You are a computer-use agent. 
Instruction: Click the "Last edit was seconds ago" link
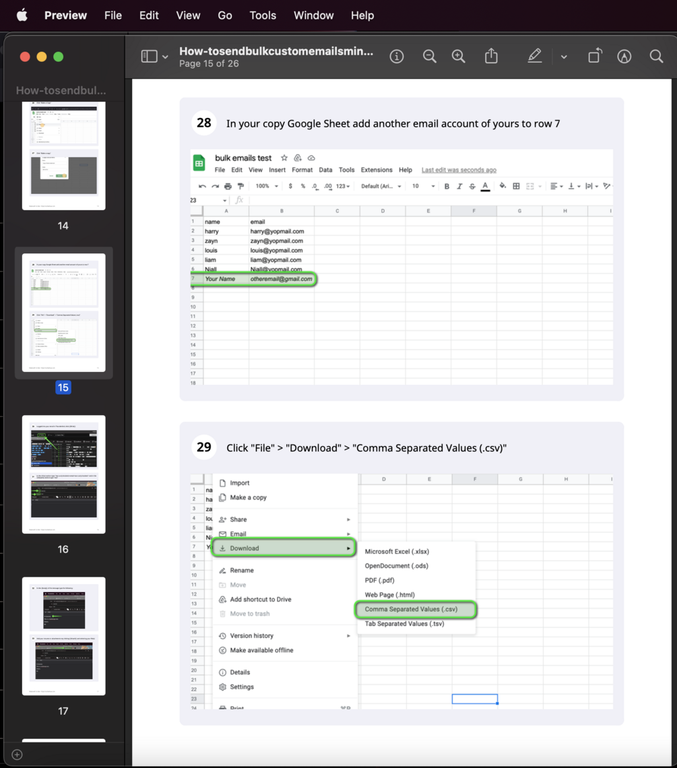tap(459, 170)
